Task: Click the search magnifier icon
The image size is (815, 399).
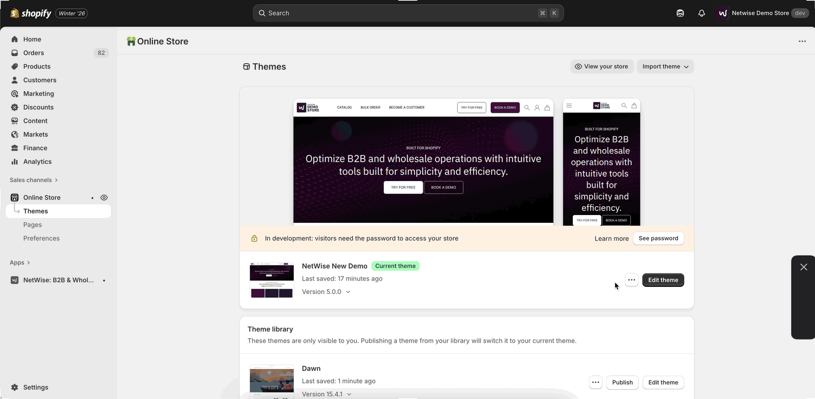Action: (262, 13)
